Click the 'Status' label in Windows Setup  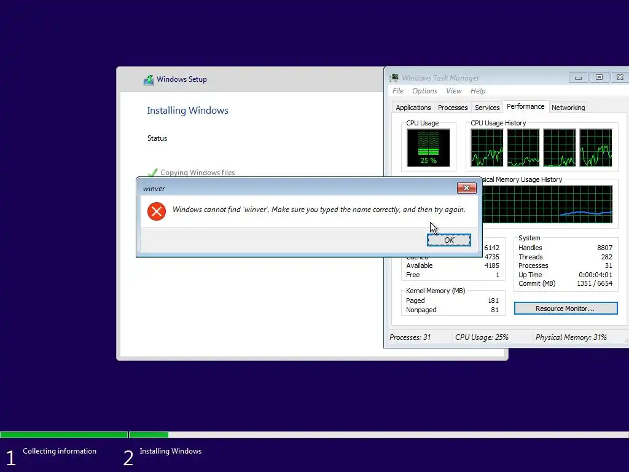[x=157, y=138]
